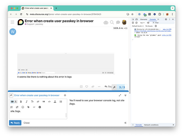Open the emoji picker

pyautogui.click(x=23, y=107)
